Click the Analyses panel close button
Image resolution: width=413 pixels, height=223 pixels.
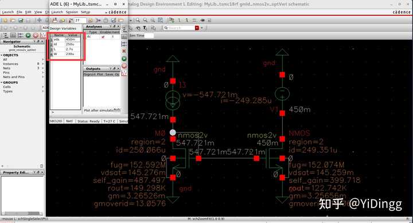118,26
